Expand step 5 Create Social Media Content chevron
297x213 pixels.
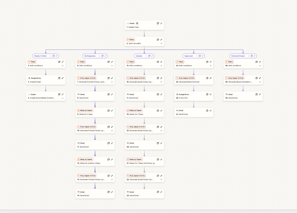(x=63, y=98)
